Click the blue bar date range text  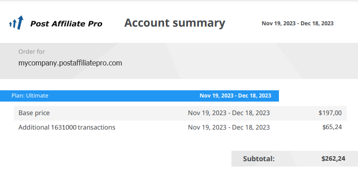tap(236, 96)
